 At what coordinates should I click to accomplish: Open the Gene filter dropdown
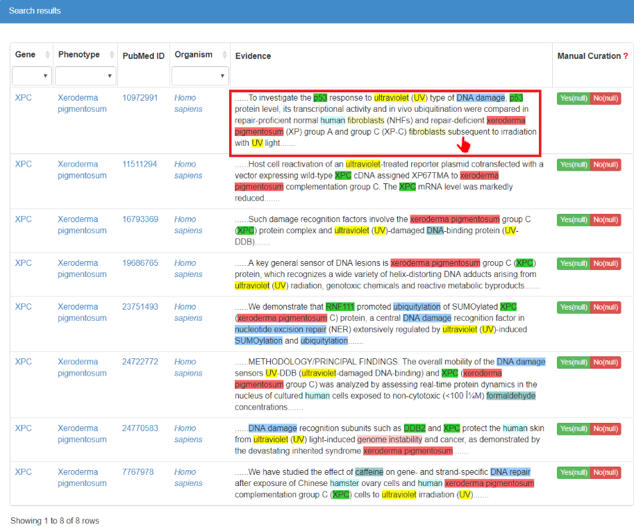32,76
